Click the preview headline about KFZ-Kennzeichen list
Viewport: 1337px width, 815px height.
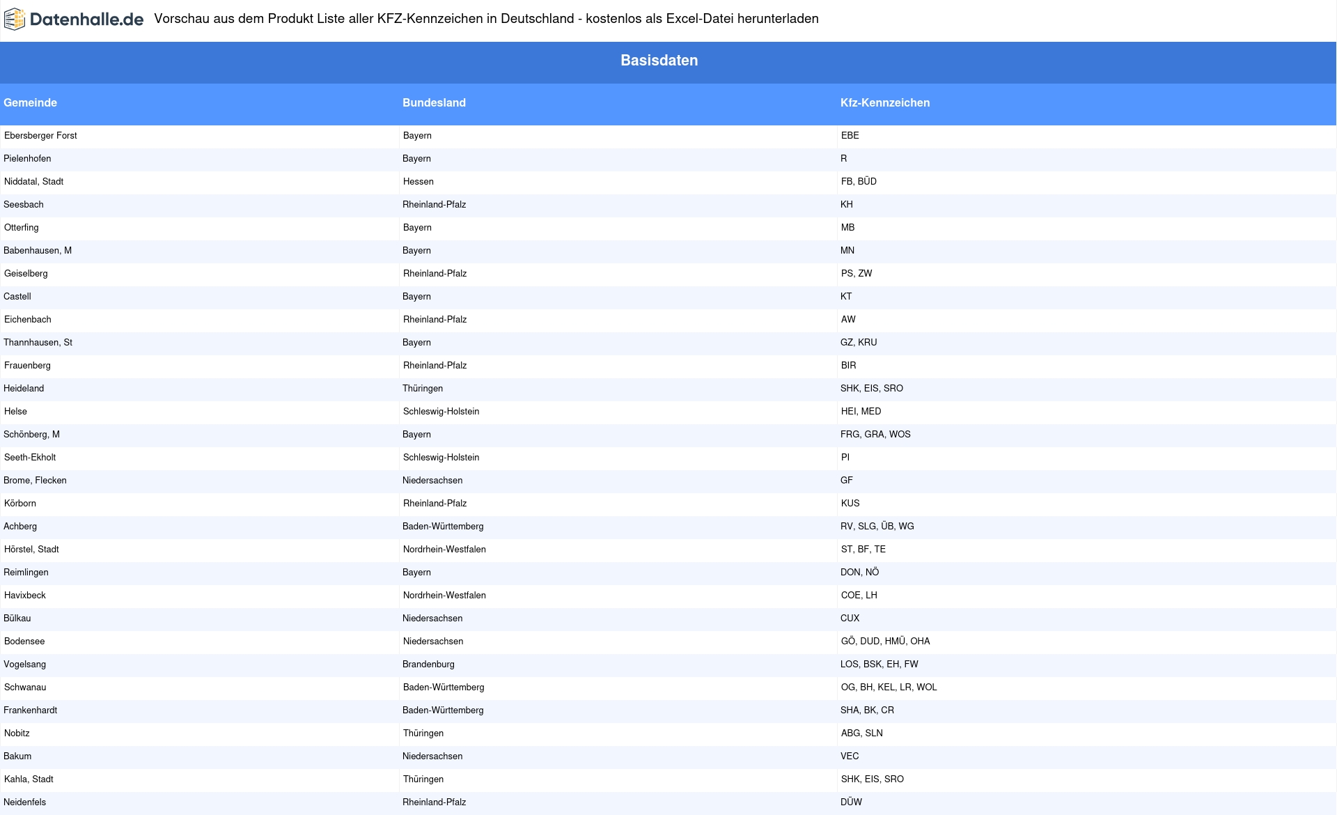(x=486, y=19)
